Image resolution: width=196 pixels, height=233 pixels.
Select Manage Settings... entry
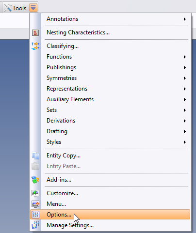click(x=110, y=225)
